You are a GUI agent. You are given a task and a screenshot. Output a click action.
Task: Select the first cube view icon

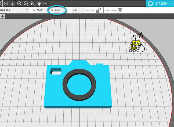pos(6,4)
